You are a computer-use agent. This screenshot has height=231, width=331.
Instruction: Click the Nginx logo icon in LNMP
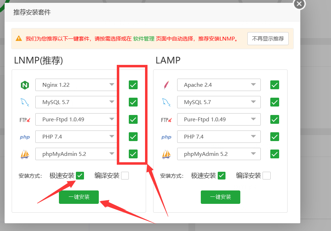pos(25,85)
